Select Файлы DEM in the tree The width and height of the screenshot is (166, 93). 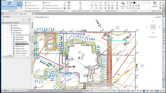(x=19, y=40)
